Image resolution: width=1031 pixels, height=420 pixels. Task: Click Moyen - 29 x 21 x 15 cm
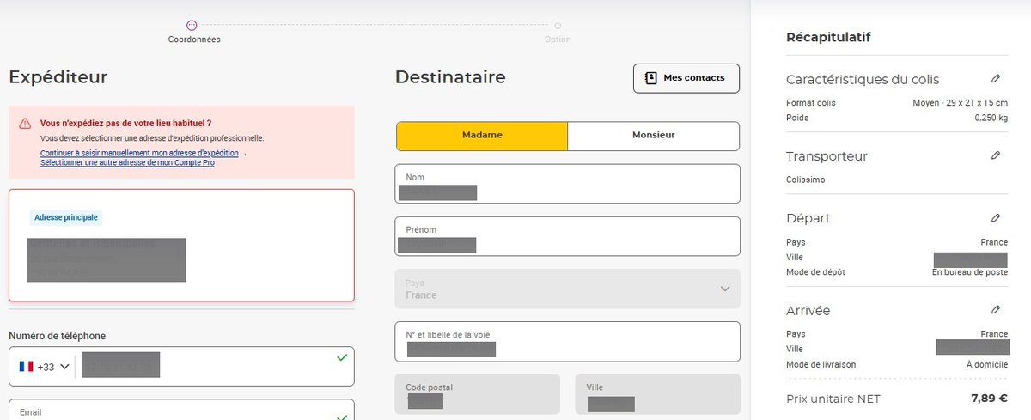tap(960, 103)
